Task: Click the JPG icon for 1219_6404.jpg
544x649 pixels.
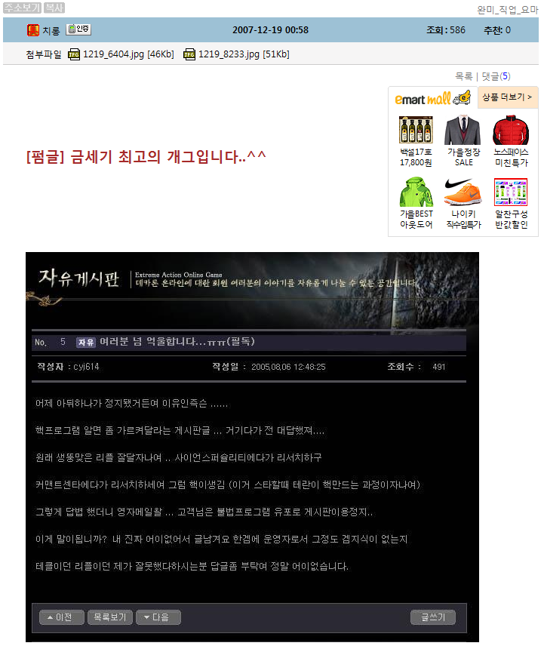Action: click(74, 54)
